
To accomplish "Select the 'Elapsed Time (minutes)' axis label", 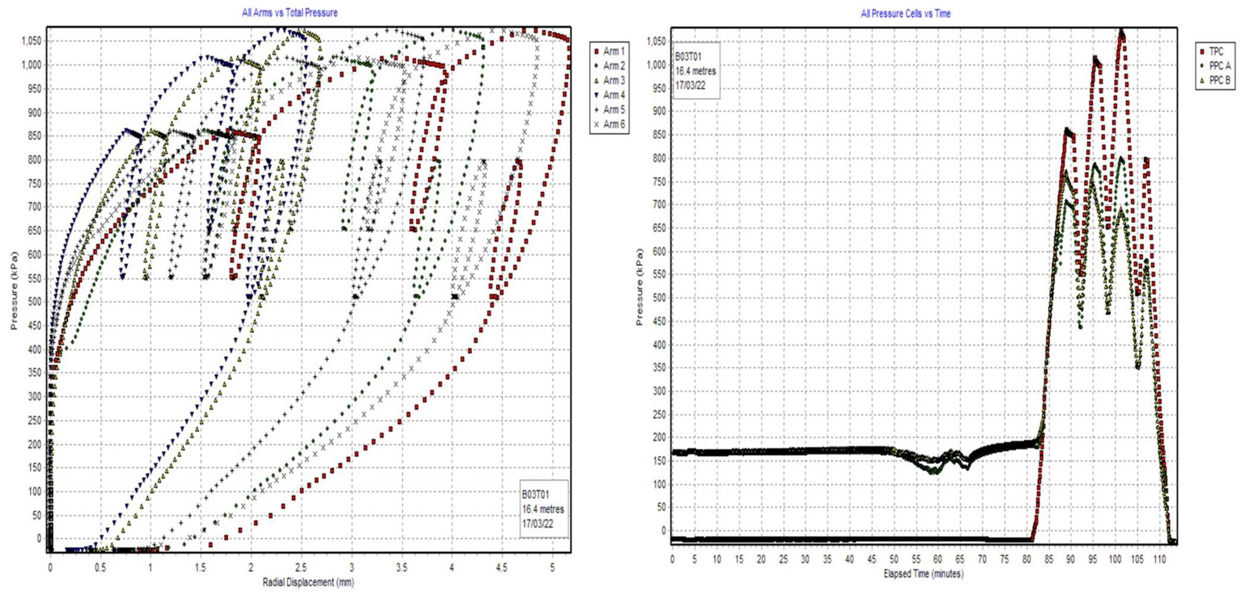I will pos(923,574).
